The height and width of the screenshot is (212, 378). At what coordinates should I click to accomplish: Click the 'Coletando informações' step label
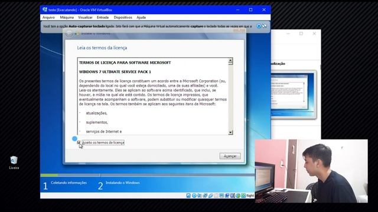coord(69,183)
